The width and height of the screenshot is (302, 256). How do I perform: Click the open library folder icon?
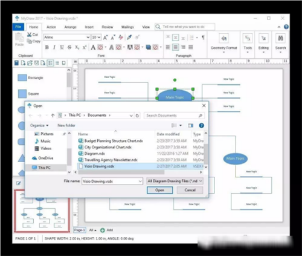tap(30, 63)
